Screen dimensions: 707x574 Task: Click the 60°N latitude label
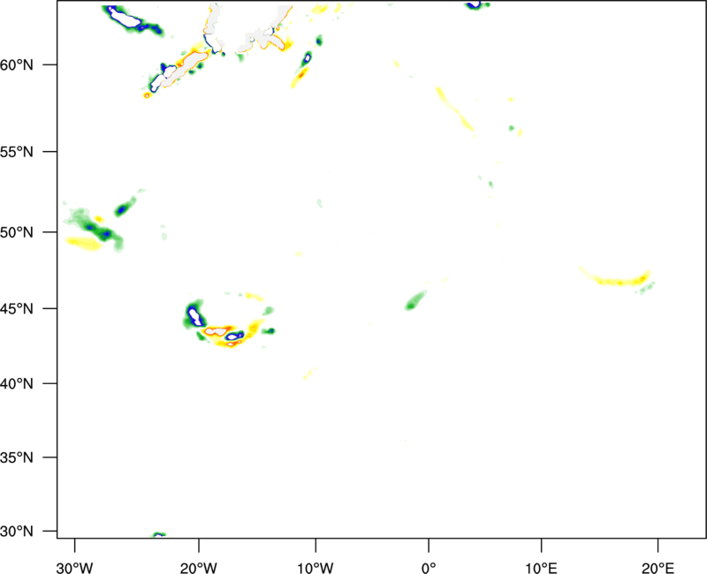(x=17, y=64)
